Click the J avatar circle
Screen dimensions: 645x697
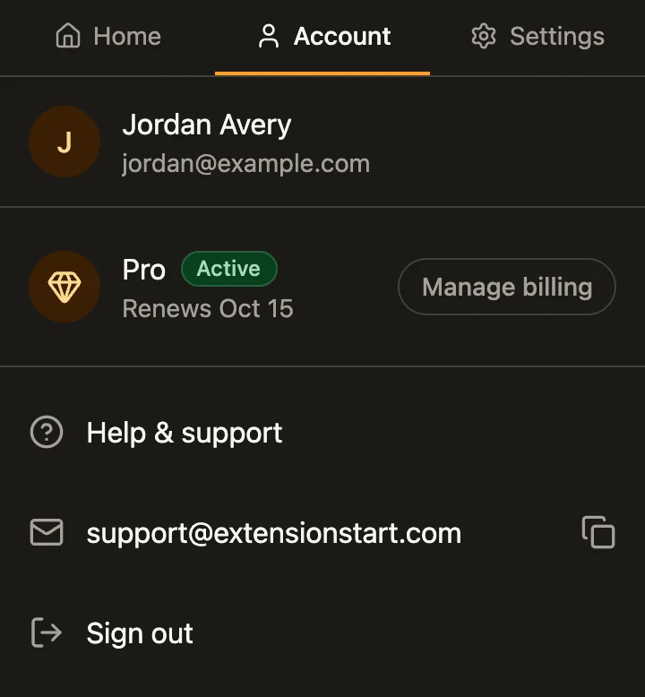64,142
